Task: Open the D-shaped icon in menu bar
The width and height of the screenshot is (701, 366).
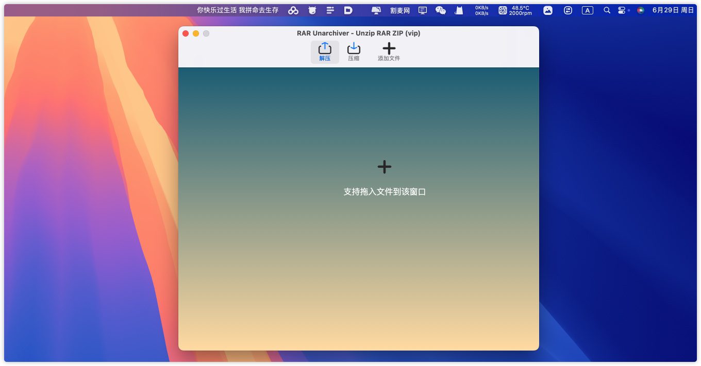Action: (x=348, y=10)
